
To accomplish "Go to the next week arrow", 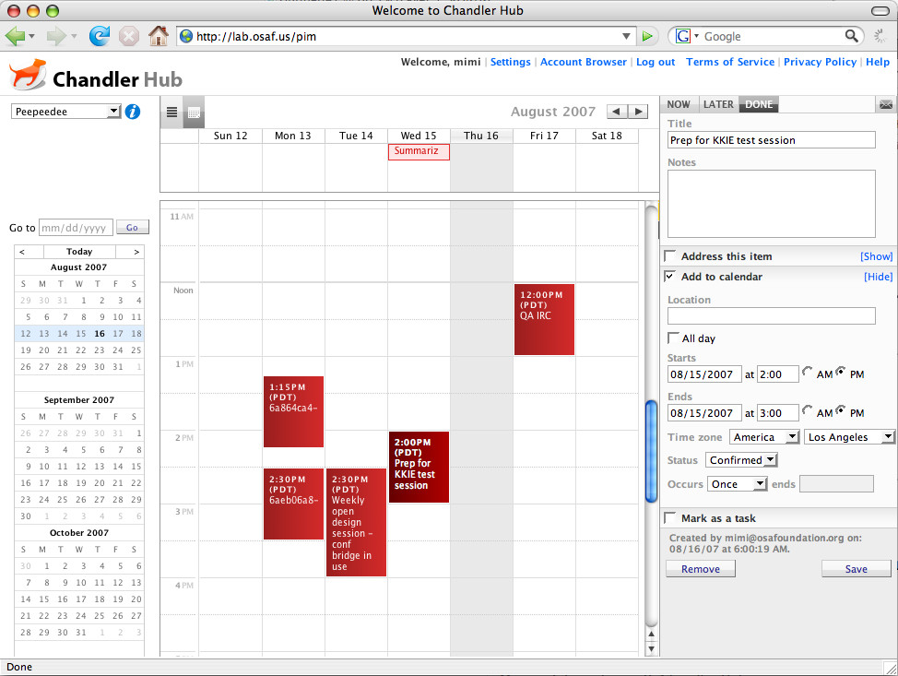I will pyautogui.click(x=638, y=112).
